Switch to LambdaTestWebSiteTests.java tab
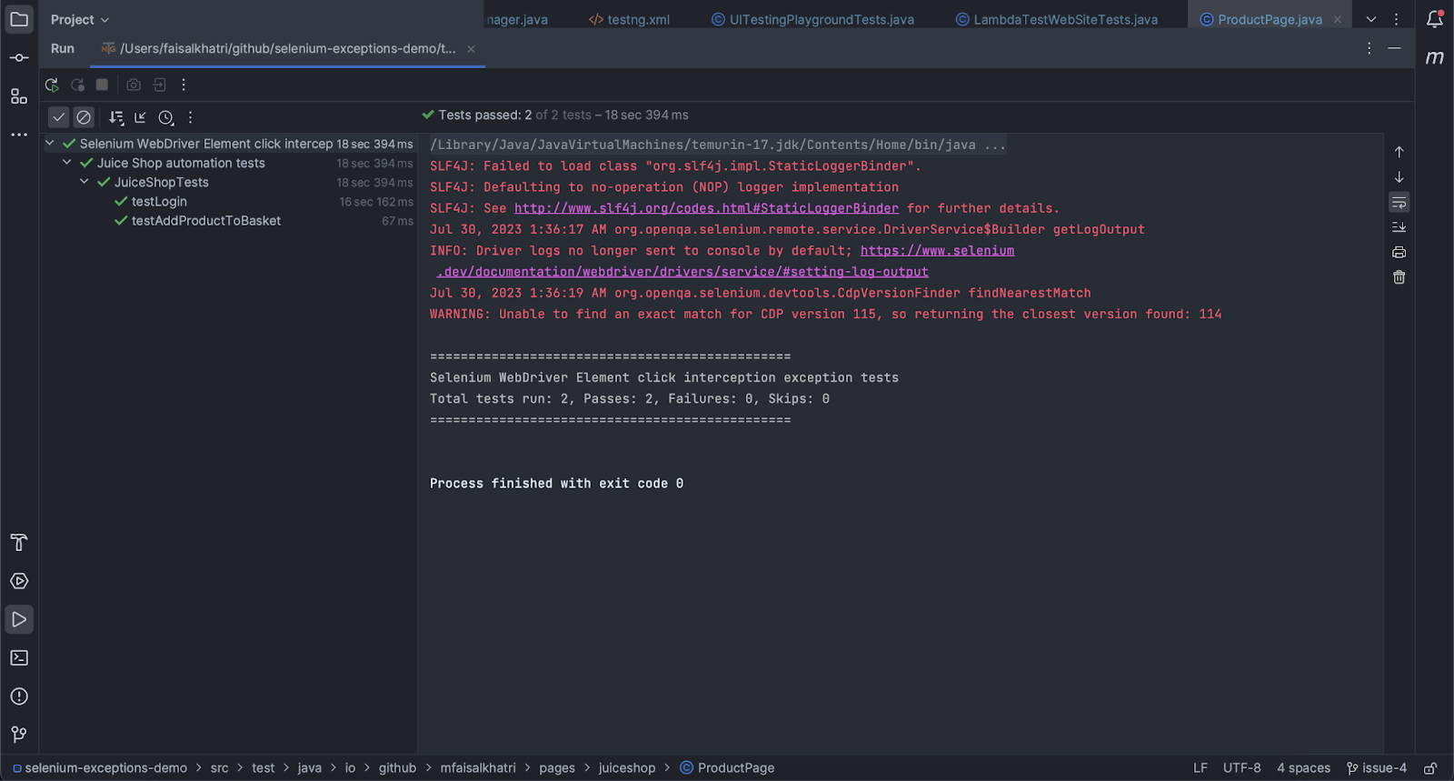The image size is (1454, 781). click(x=1056, y=19)
